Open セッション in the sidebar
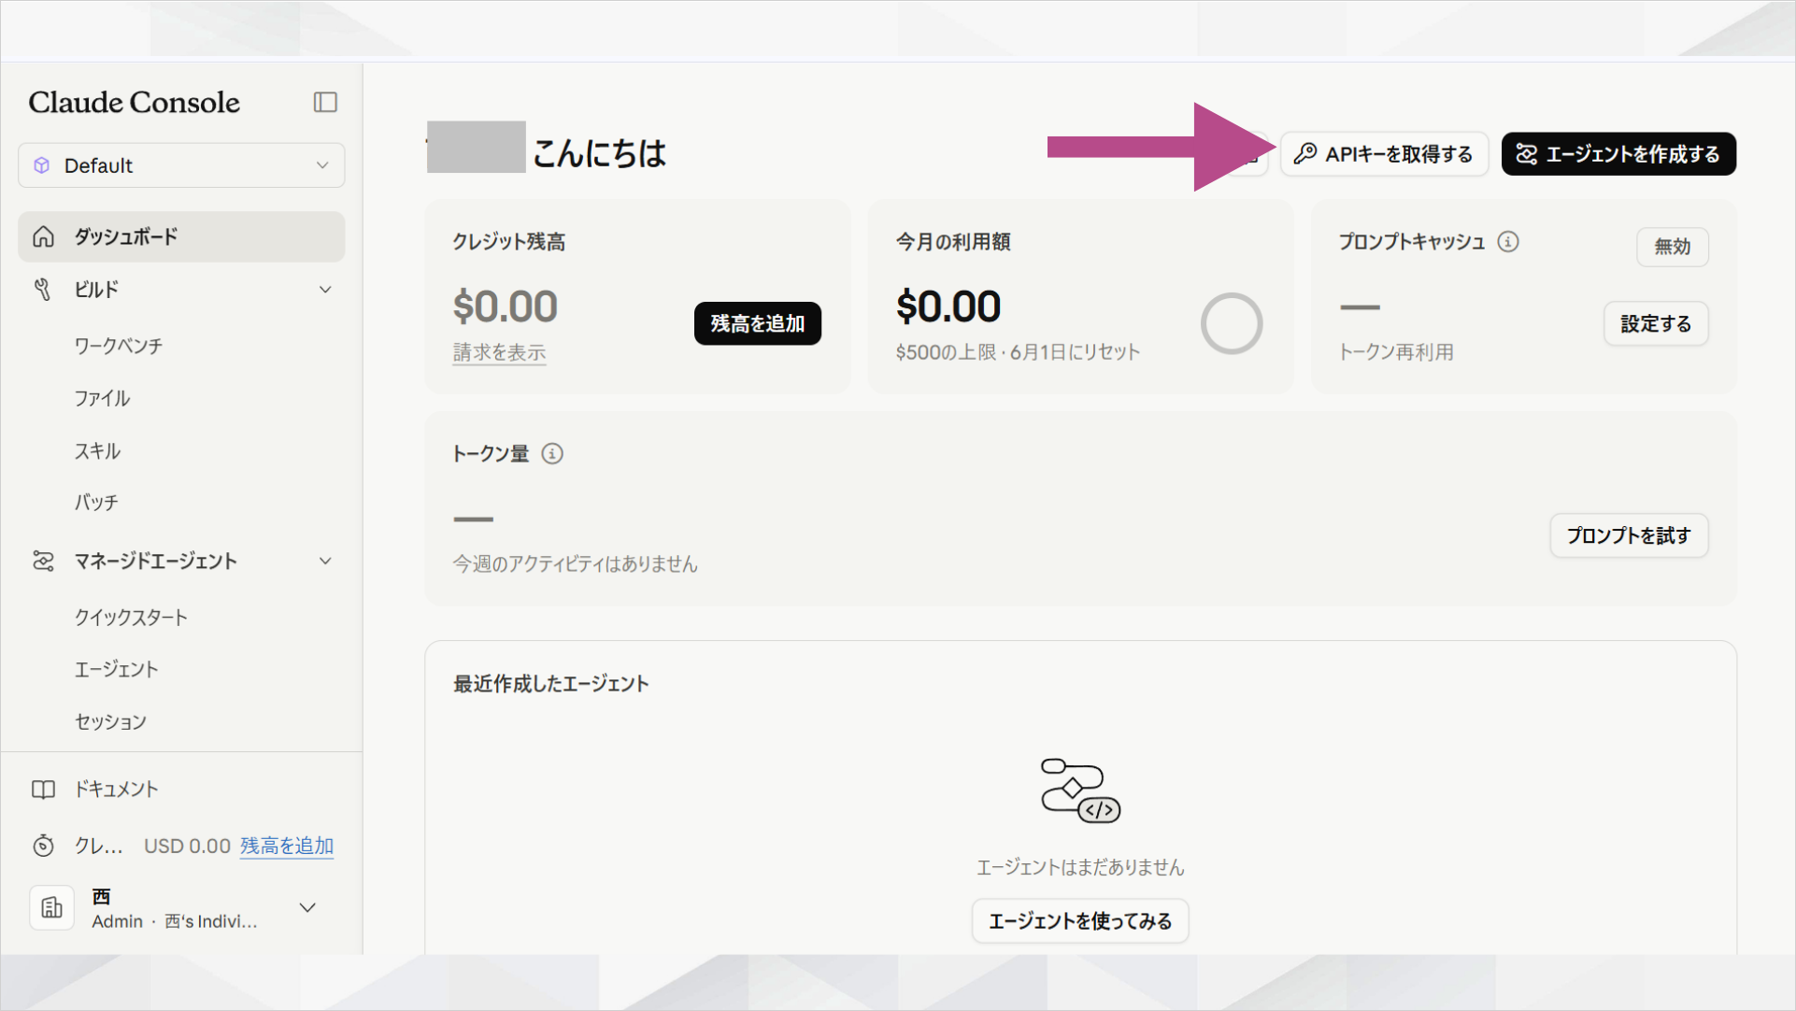The image size is (1796, 1011). [x=111, y=722]
